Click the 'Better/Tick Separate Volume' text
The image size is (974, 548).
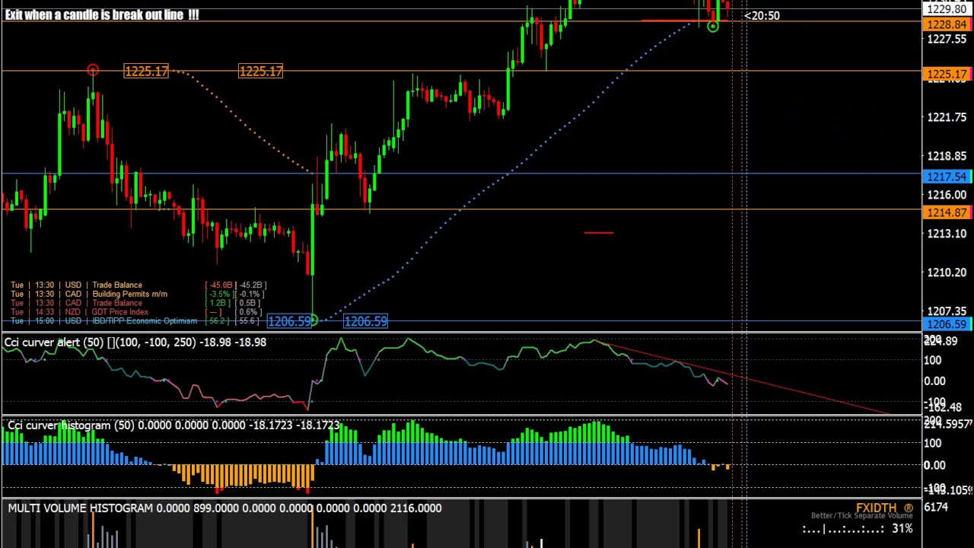861,516
